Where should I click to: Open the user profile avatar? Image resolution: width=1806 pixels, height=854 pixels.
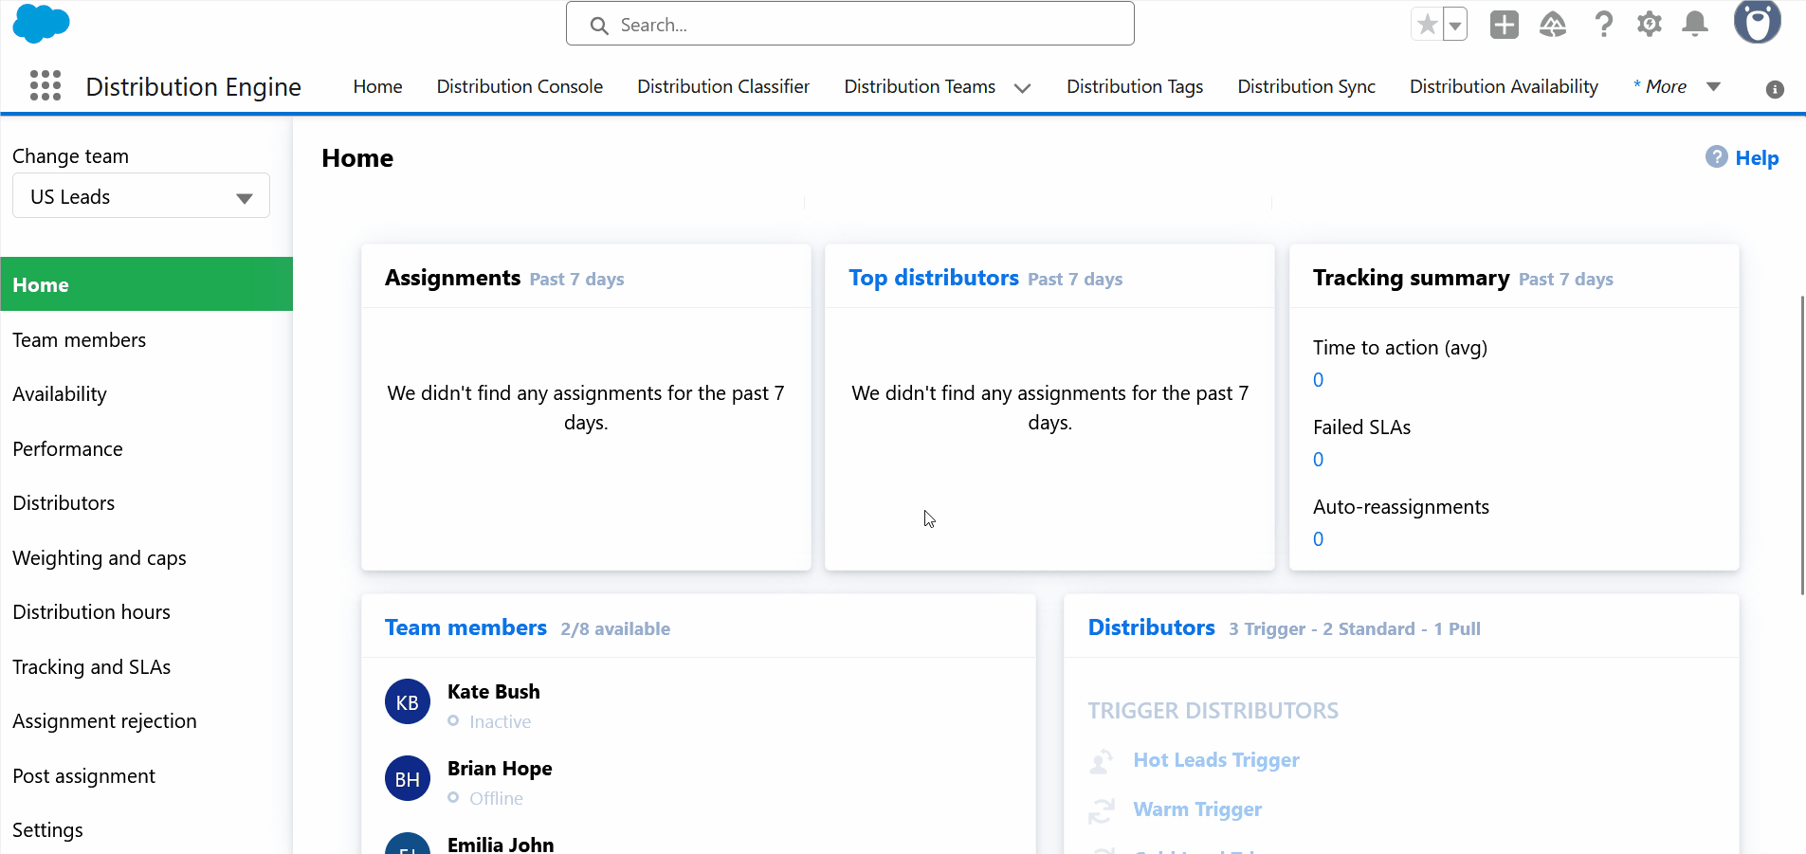pos(1758,21)
